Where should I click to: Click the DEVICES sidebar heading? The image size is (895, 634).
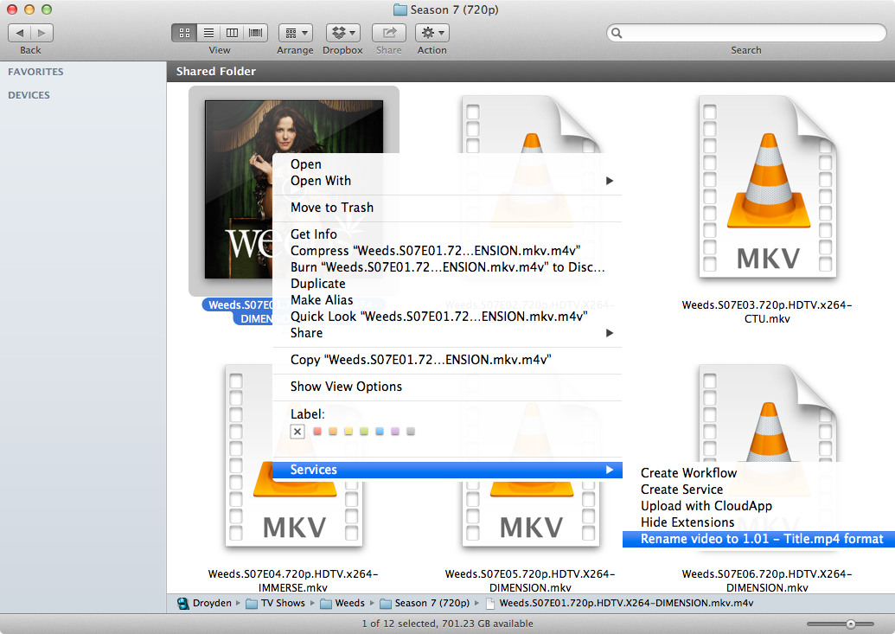[x=29, y=95]
